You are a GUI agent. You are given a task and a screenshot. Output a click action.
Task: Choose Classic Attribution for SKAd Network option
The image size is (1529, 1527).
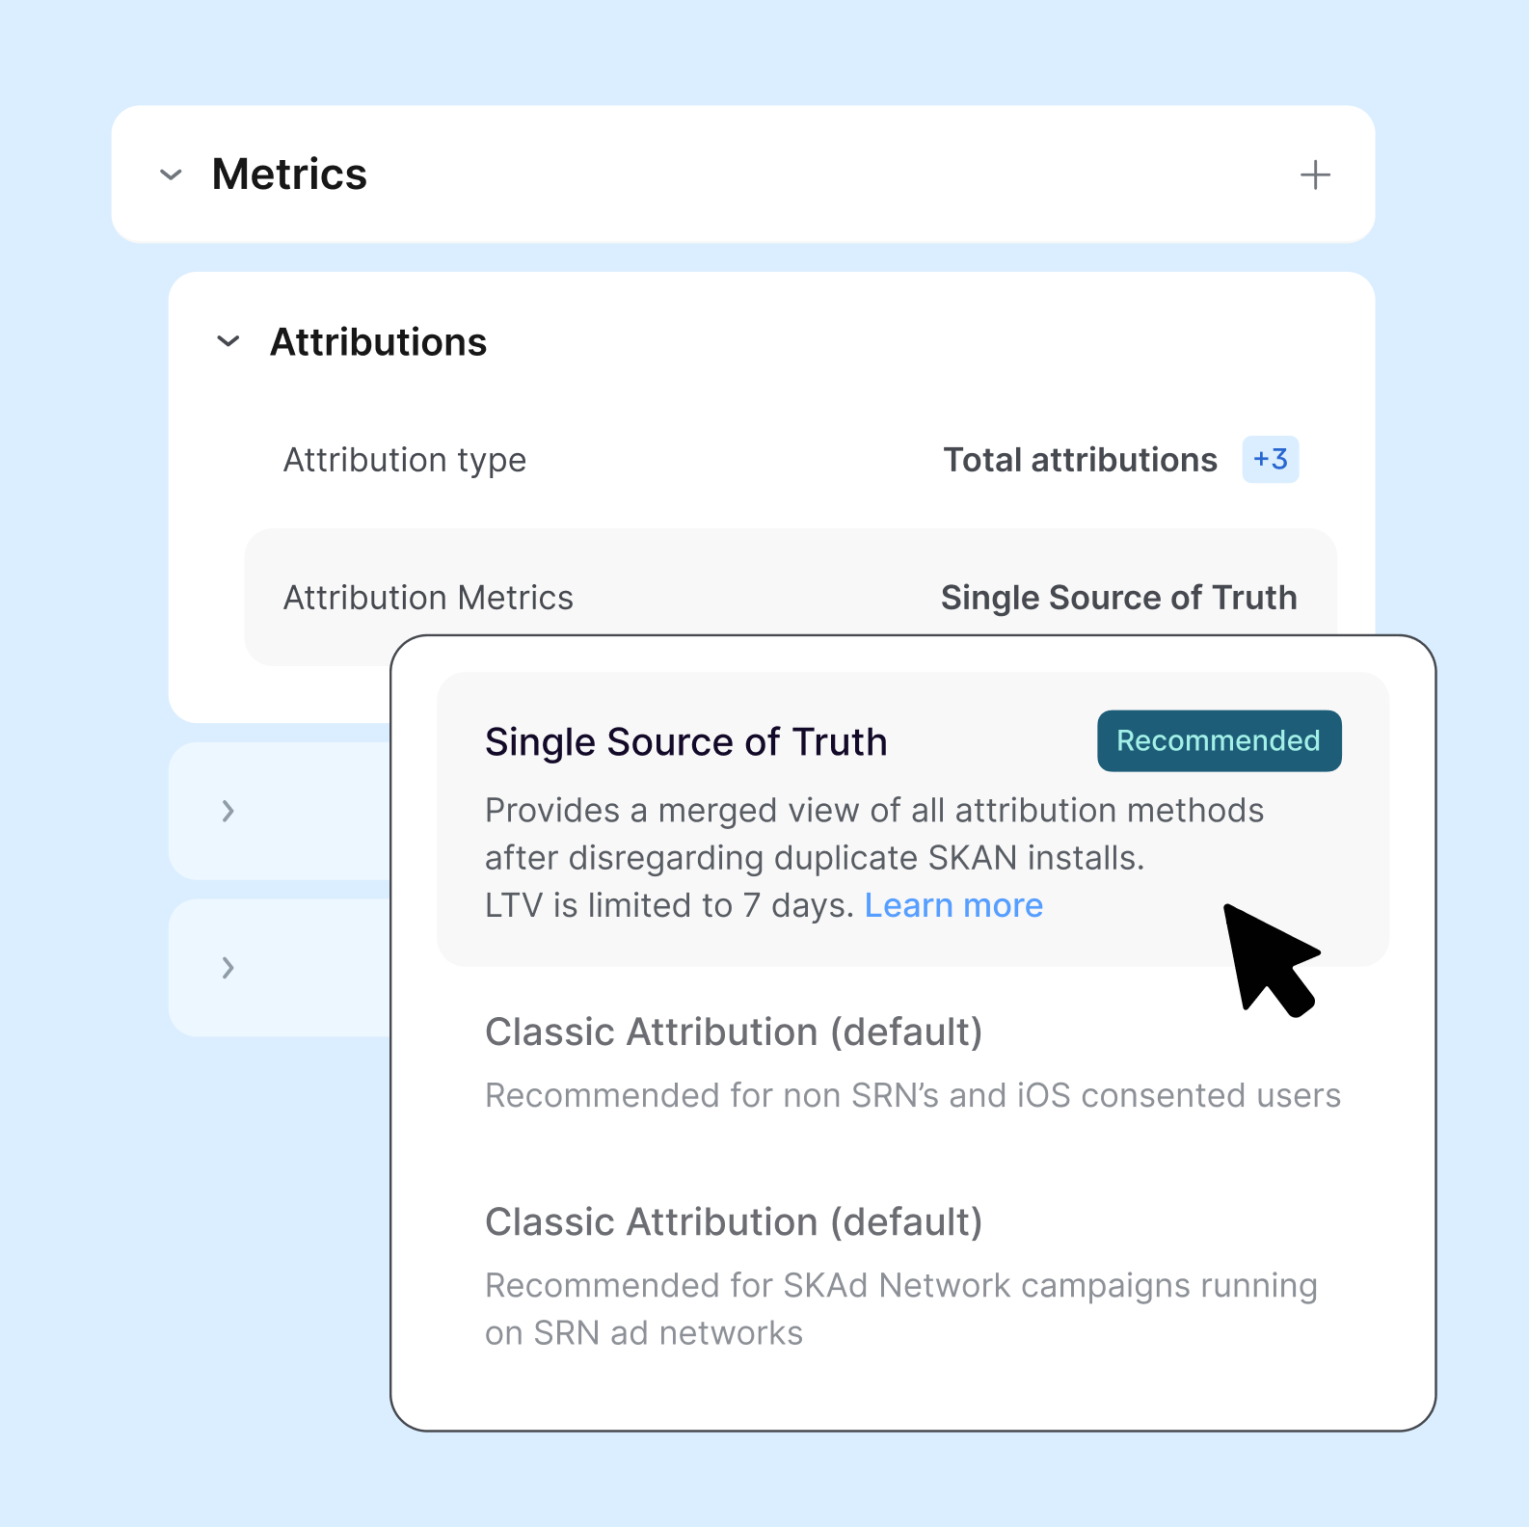tap(733, 1222)
